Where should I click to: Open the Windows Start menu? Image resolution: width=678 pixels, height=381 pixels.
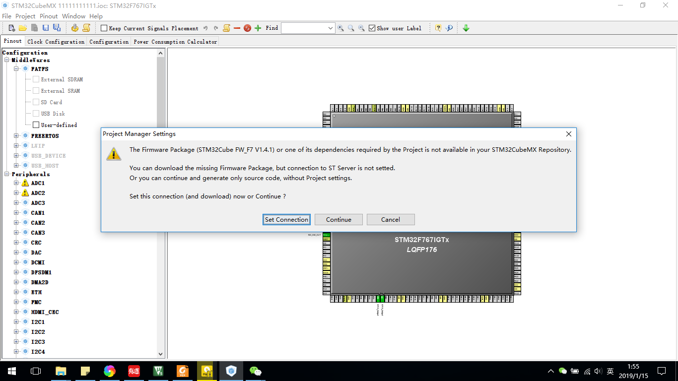(12, 371)
